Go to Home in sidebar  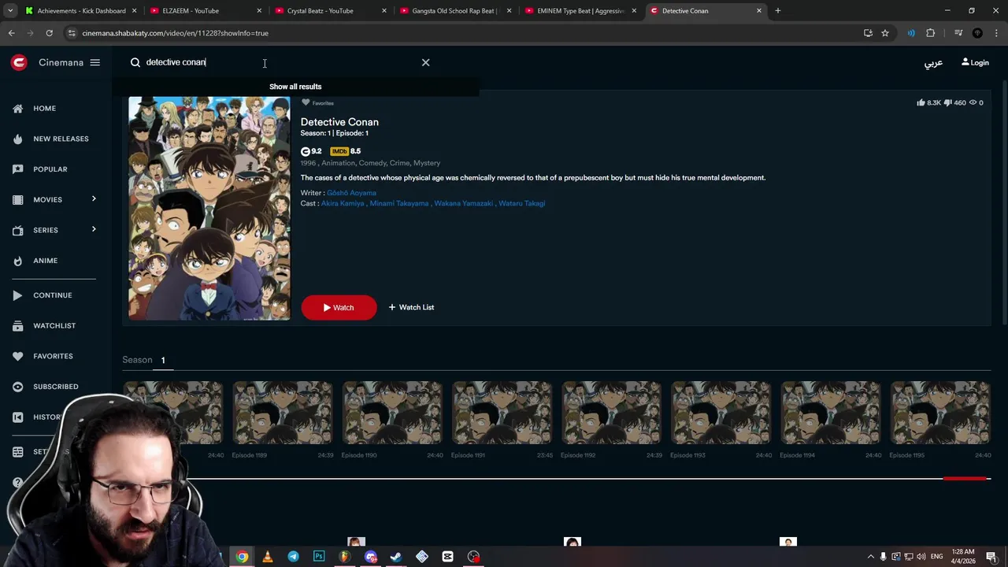[x=44, y=108]
